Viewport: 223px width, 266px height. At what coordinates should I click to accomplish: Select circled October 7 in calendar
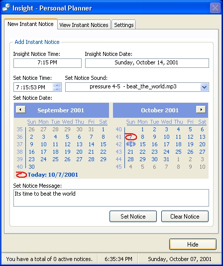(130, 137)
